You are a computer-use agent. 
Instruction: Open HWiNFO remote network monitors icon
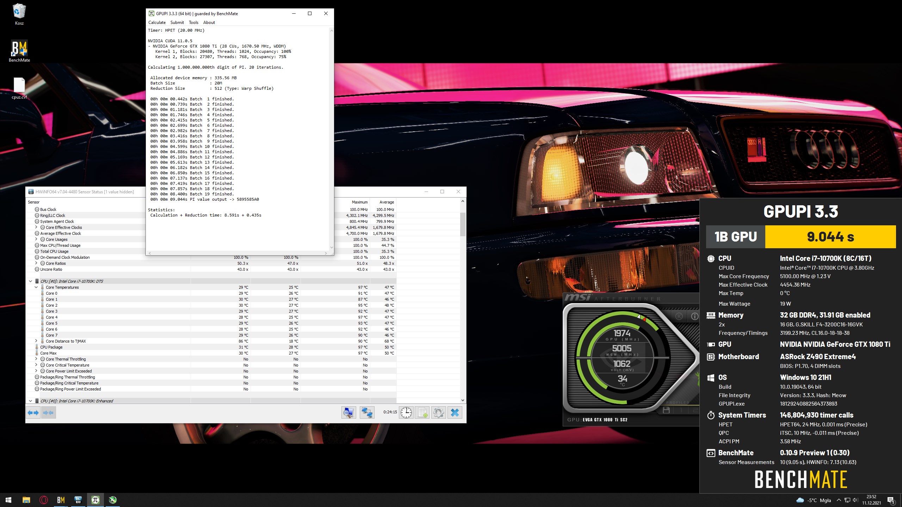click(367, 413)
